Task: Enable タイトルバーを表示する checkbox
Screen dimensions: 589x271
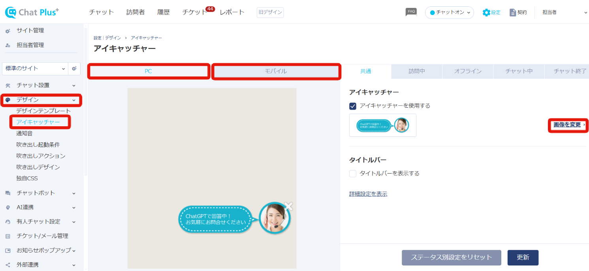Action: pos(353,174)
